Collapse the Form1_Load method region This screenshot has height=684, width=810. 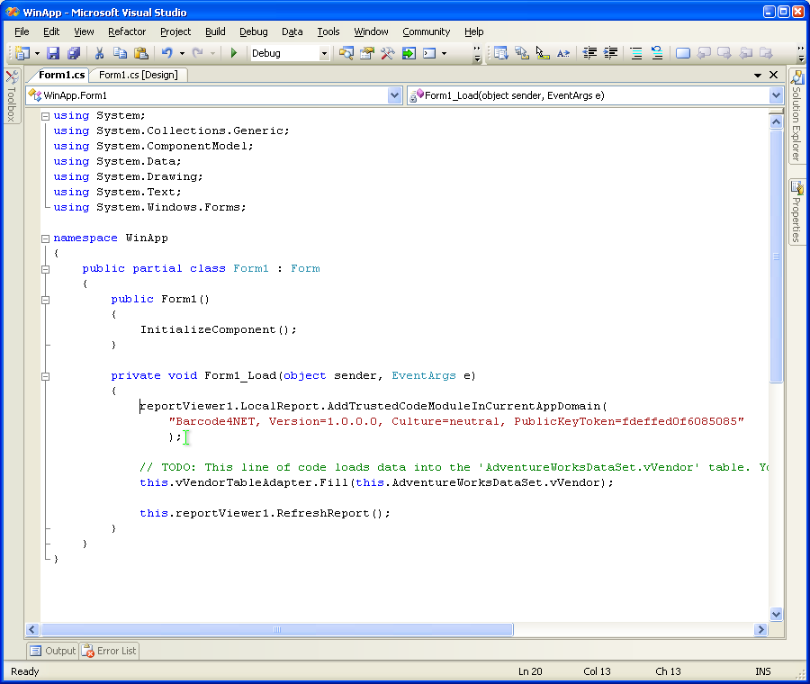coord(45,376)
